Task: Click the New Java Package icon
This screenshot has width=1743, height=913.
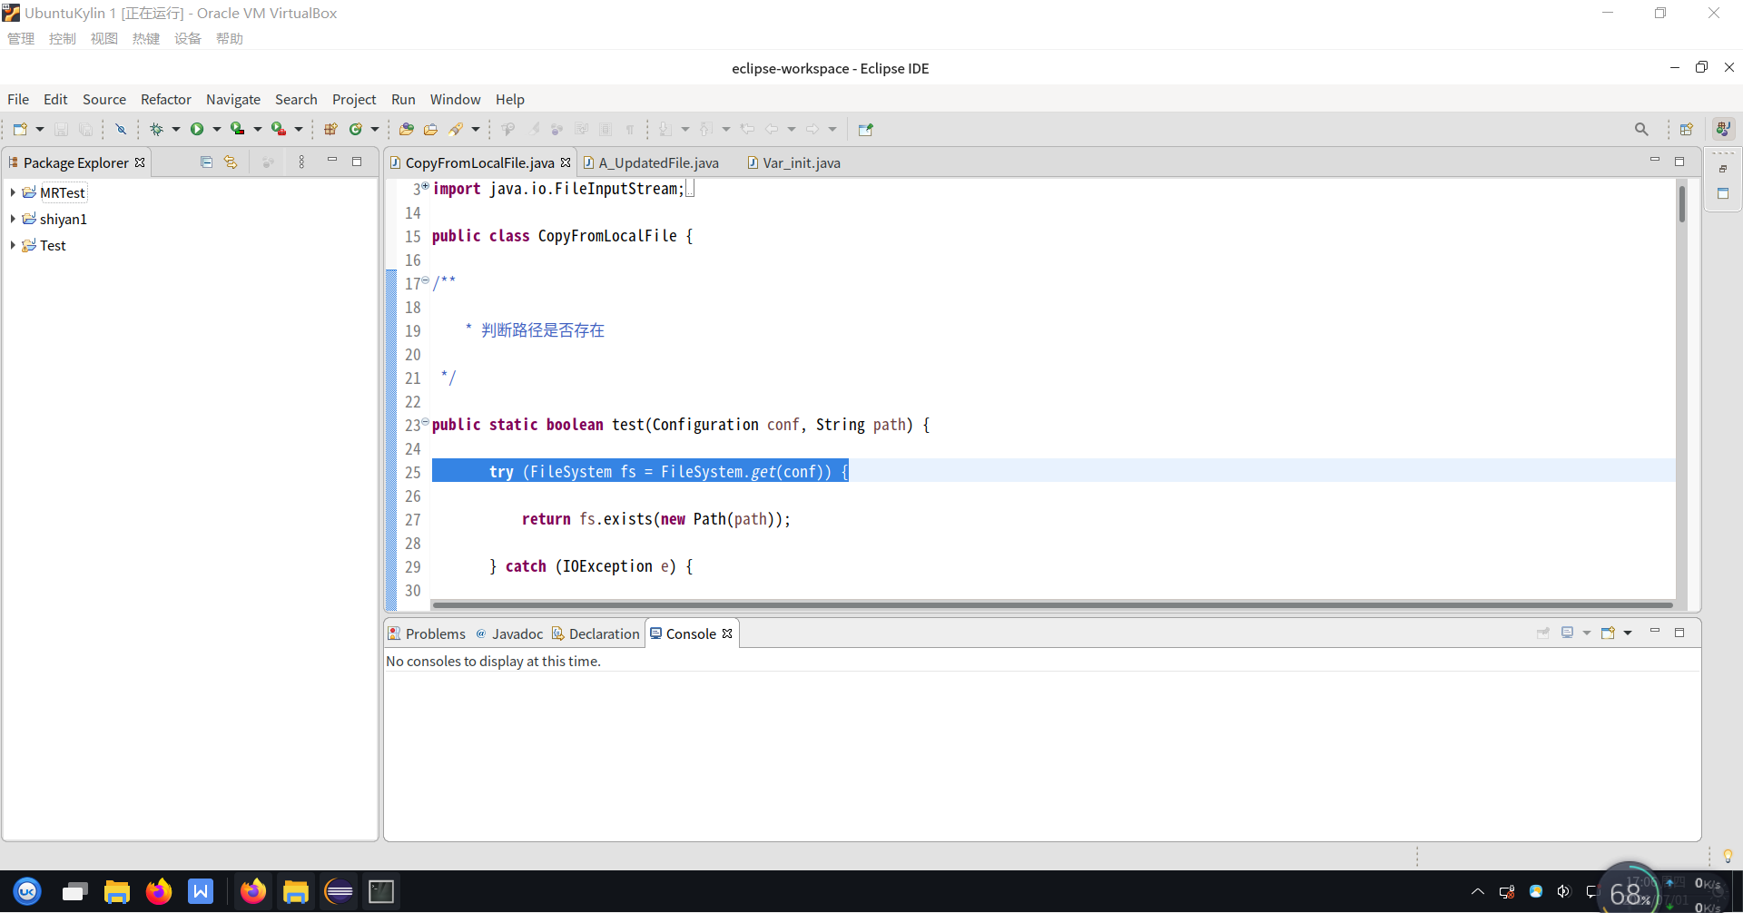Action: click(x=330, y=129)
